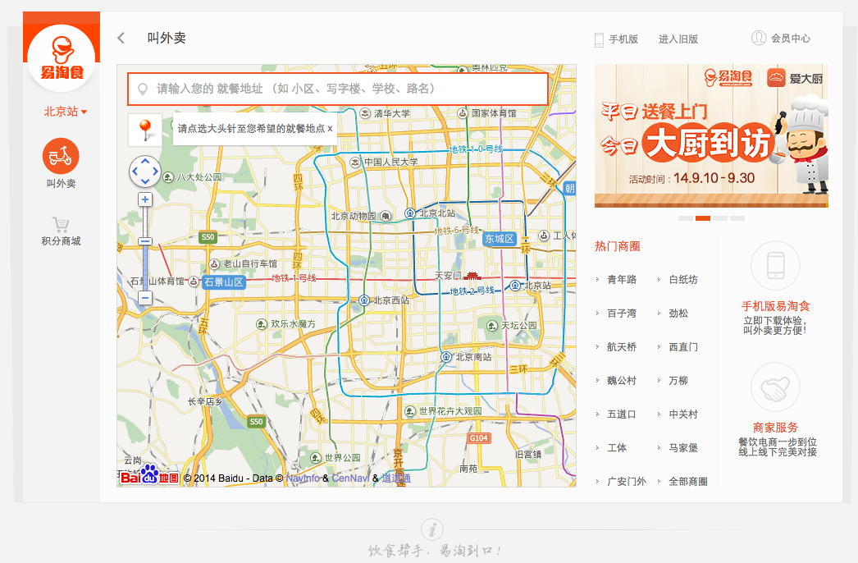Choose the 青年路 business district
The image size is (858, 563).
pos(622,280)
